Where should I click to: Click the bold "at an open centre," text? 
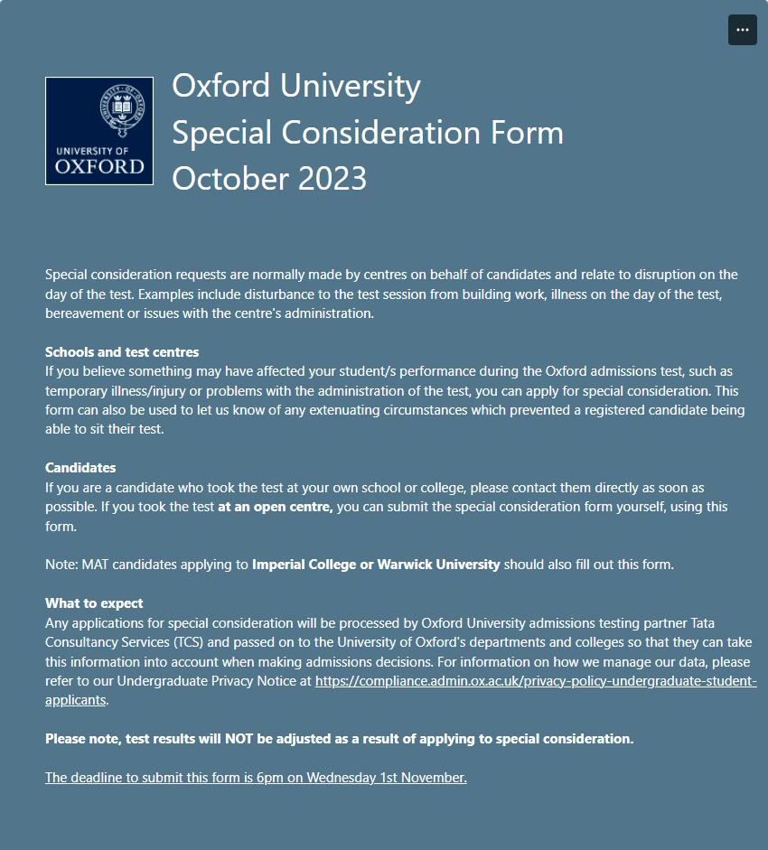pos(275,507)
